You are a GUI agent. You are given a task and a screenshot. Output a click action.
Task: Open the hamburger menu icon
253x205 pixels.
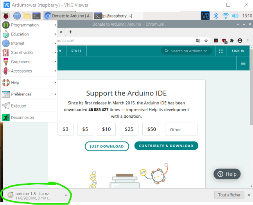coord(243,64)
